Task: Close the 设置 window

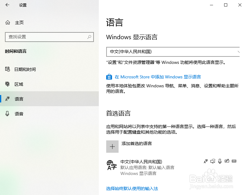Action: (240, 5)
